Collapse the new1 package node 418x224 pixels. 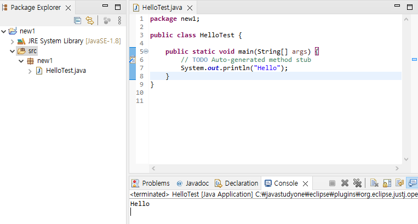click(x=21, y=61)
